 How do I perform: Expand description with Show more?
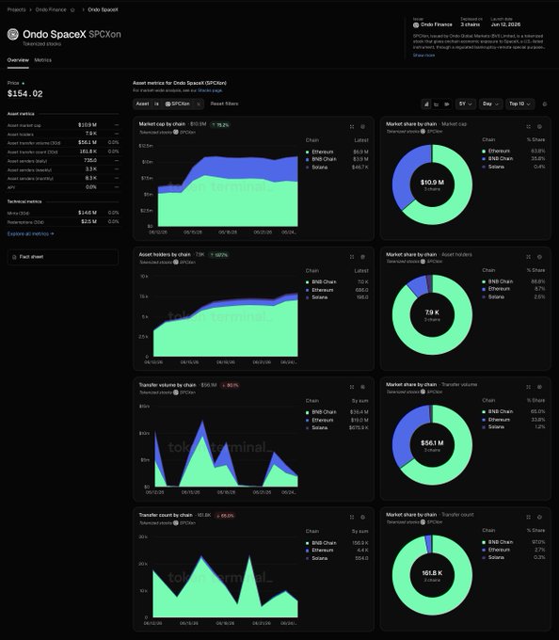[x=423, y=56]
